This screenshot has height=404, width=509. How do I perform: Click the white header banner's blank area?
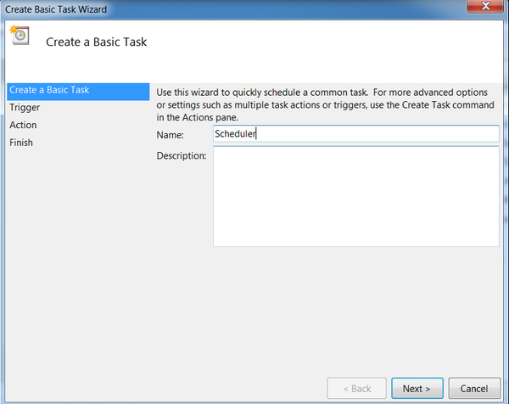(x=339, y=47)
